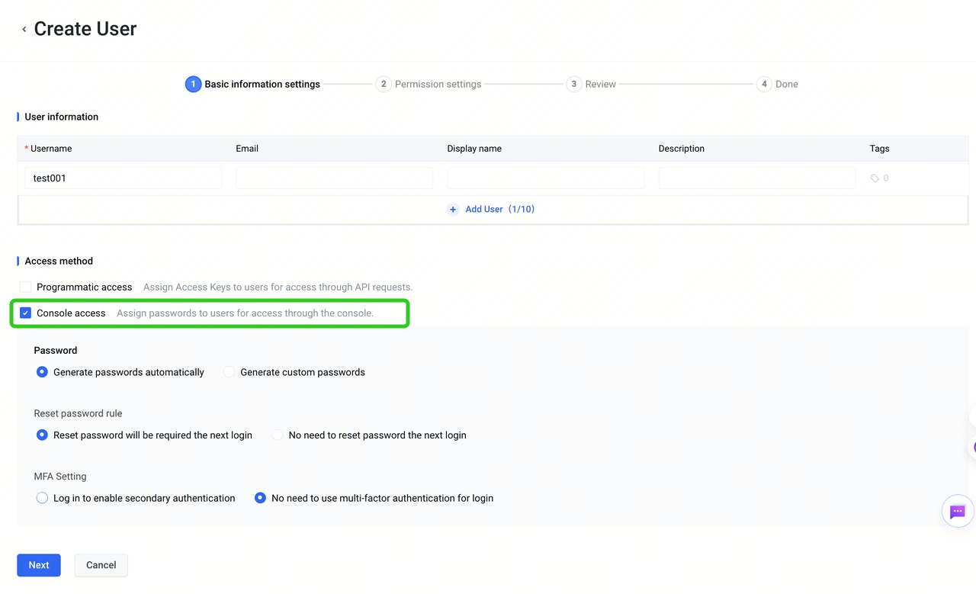Open the tags icon in the test001 row
Screen dimensions: 976x594
point(875,178)
